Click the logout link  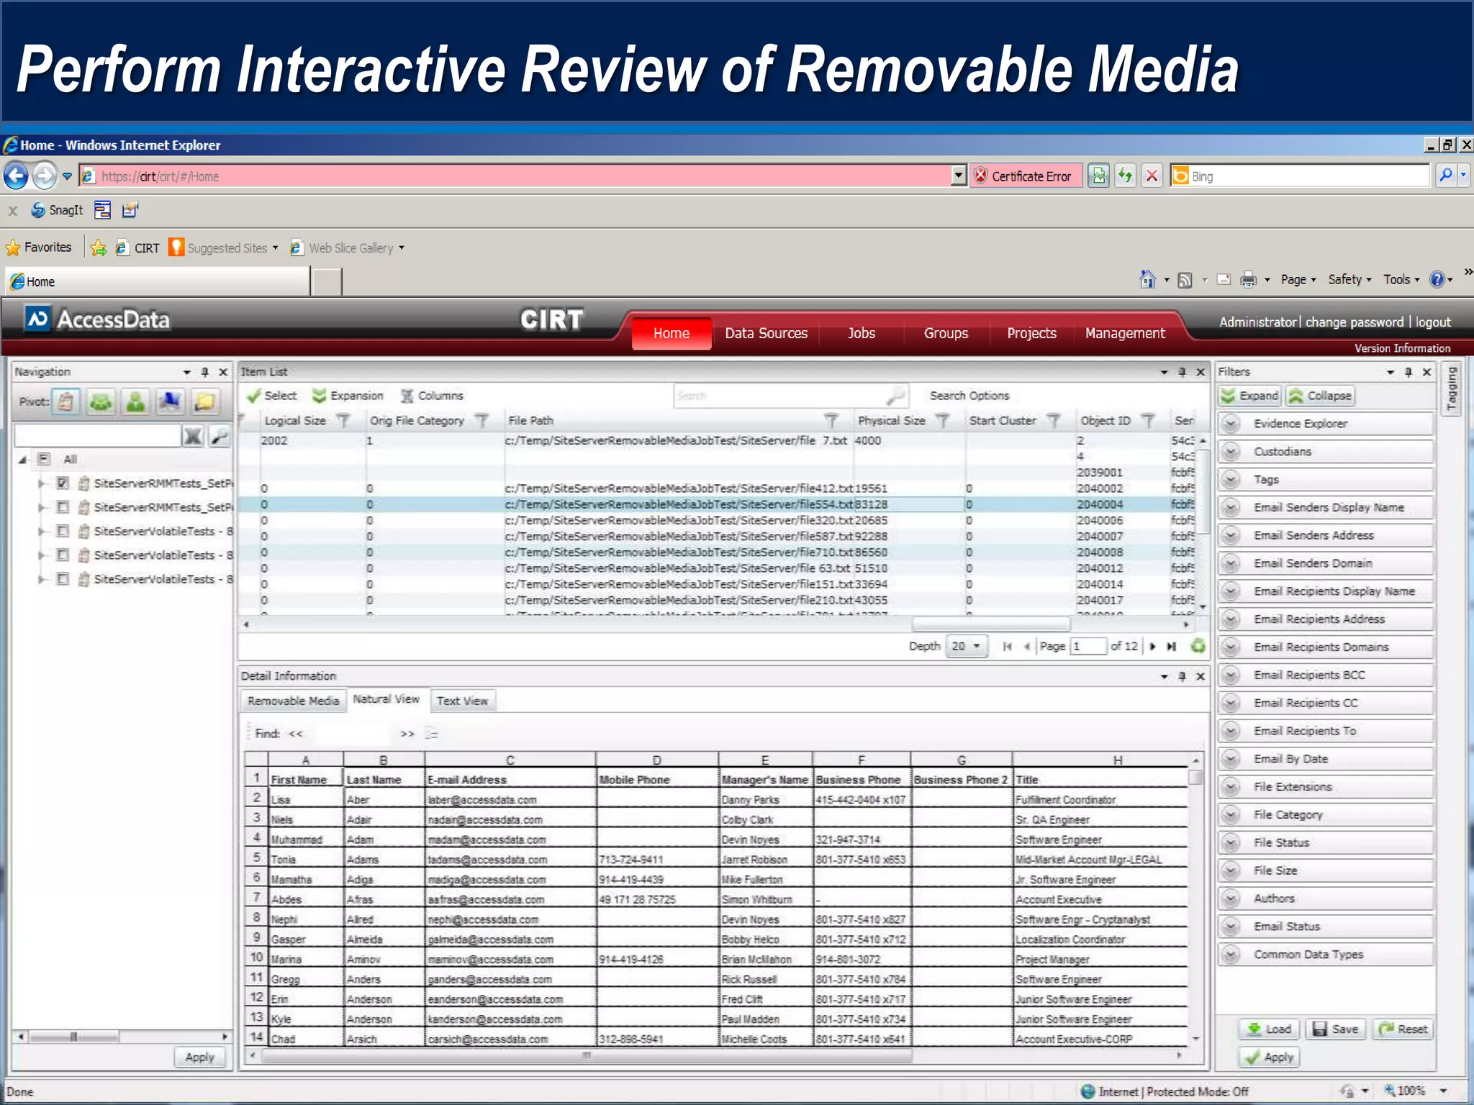click(1433, 322)
